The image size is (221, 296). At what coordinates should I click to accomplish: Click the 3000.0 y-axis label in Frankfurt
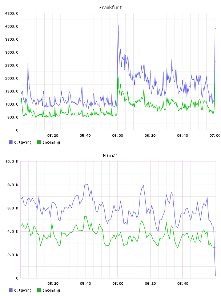coord(12,53)
